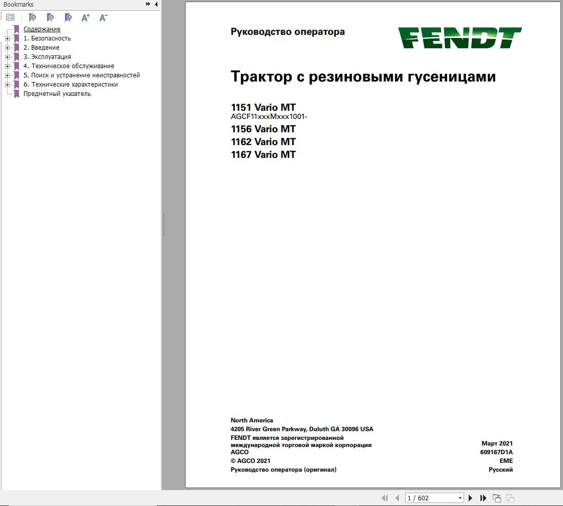Go to the next page arrow

470,498
